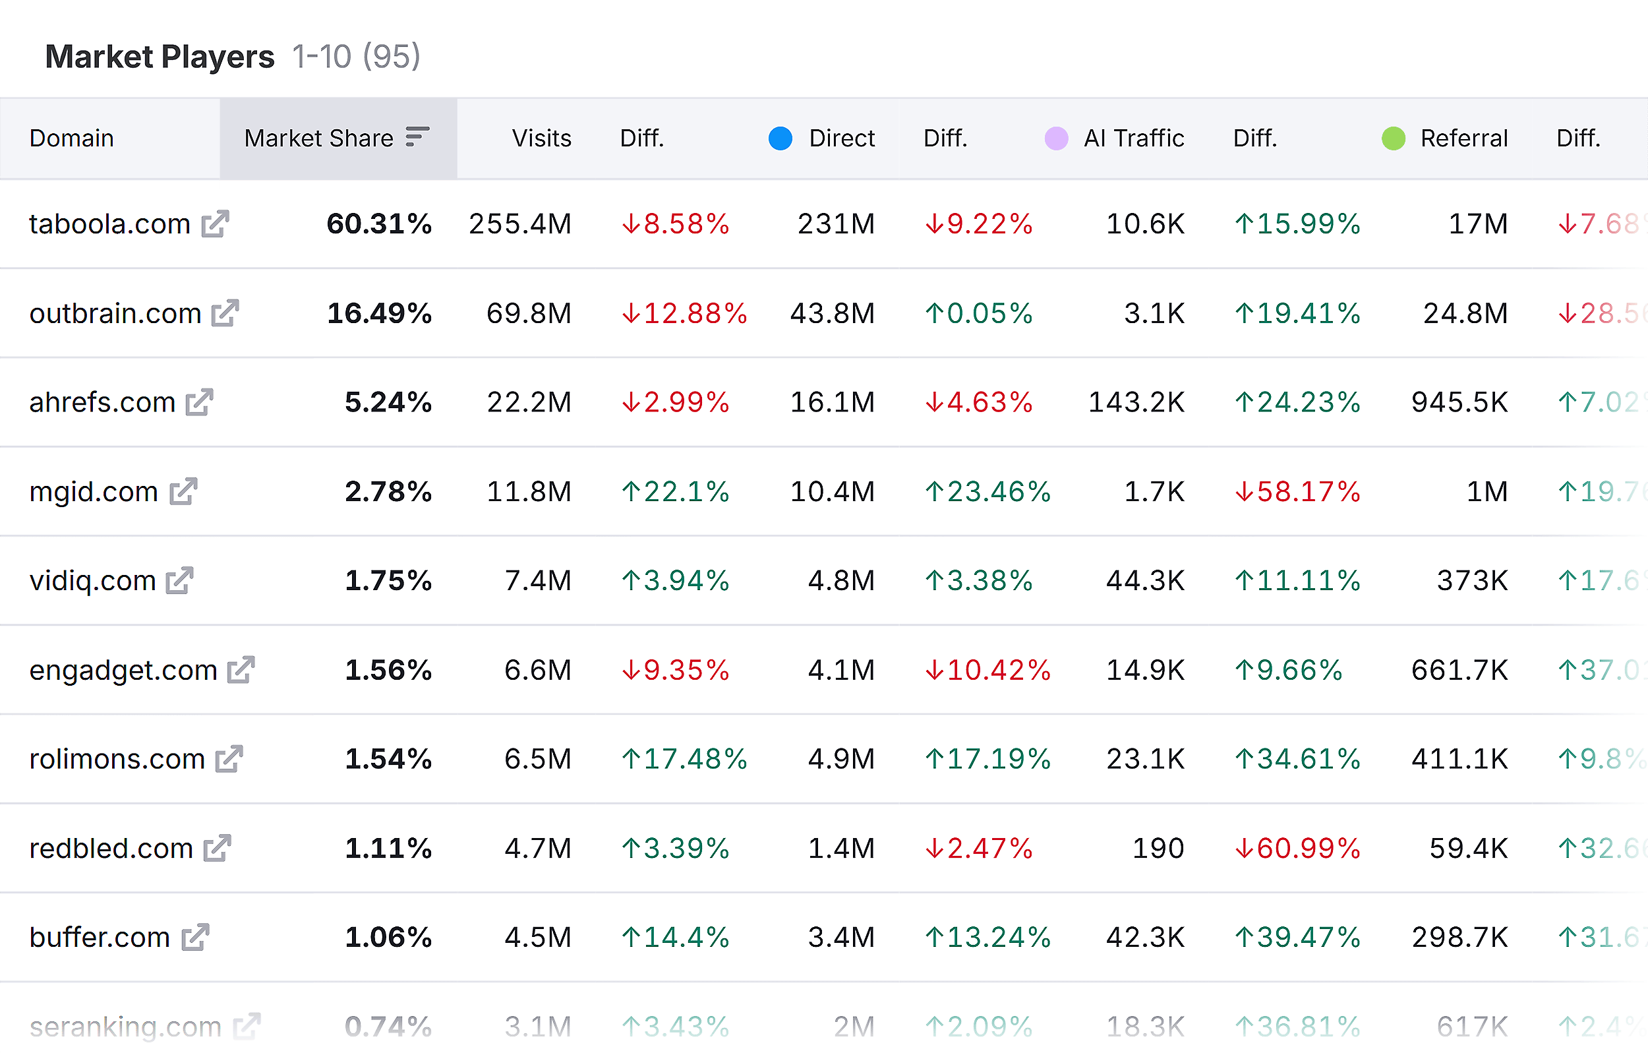This screenshot has height=1053, width=1648.
Task: Toggle the Referral metric indicator
Action: (1394, 138)
